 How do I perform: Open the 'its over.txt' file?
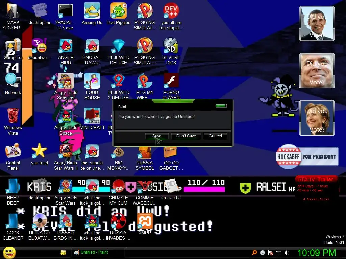tap(171, 190)
